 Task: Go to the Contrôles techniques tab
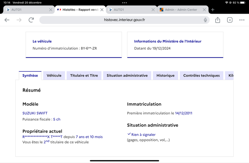tap(201, 75)
